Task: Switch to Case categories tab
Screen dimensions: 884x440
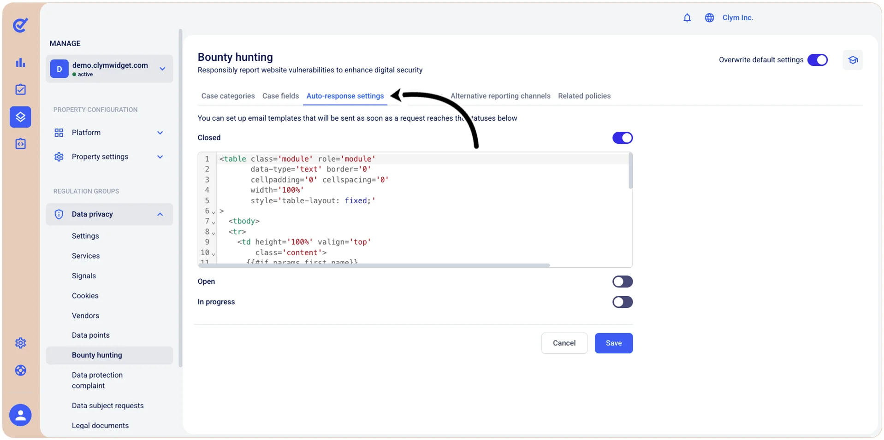Action: coord(228,96)
